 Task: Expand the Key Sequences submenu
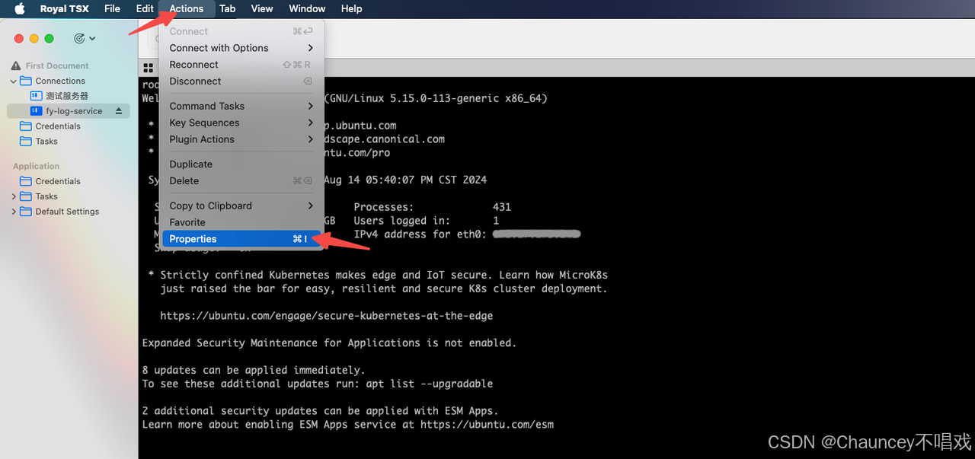click(x=241, y=123)
